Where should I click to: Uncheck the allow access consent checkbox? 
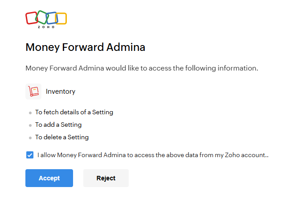coord(30,155)
